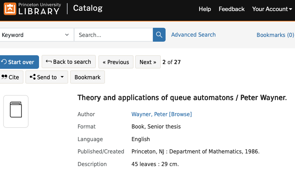Click the 'Princeton, NJ : Department of Mathematics, 1986.' text
The height and width of the screenshot is (173, 295).
pos(195,152)
